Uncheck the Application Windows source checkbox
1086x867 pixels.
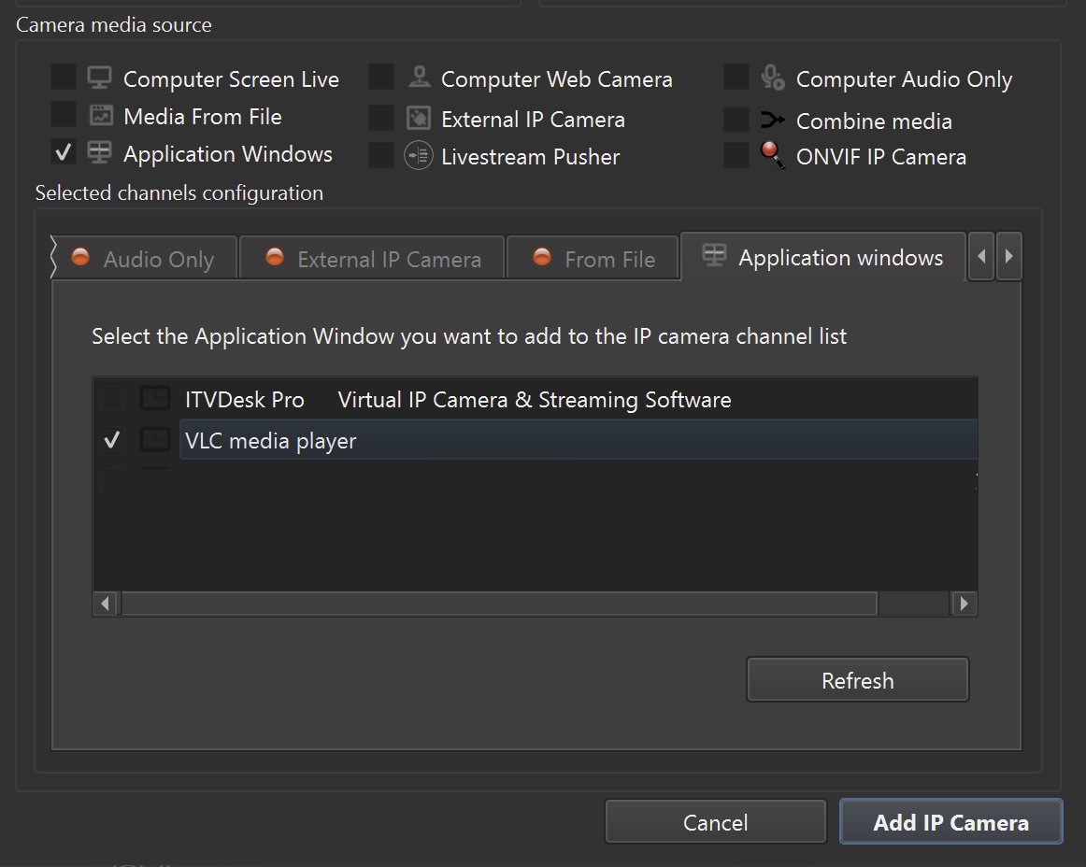coord(64,153)
